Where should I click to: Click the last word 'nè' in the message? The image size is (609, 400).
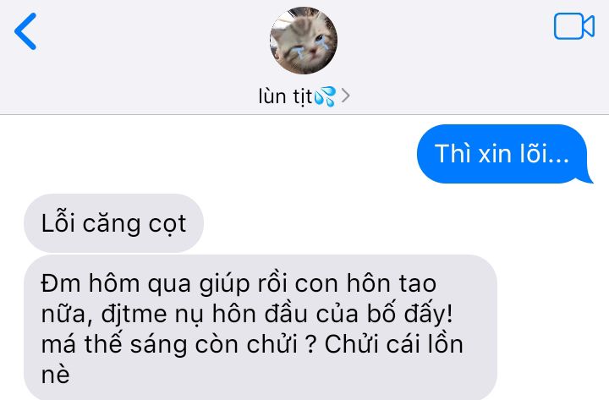[x=56, y=375]
